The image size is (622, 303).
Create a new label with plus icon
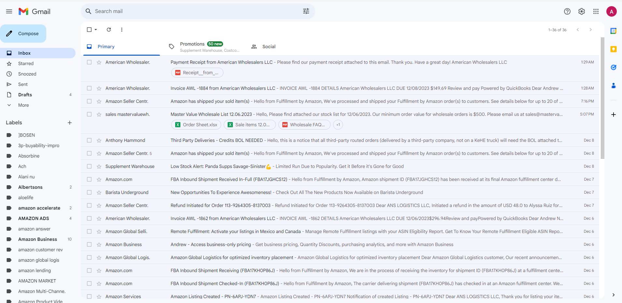tap(70, 123)
